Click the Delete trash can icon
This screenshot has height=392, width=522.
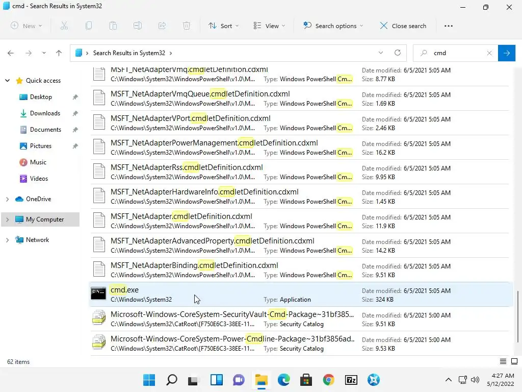coord(187,26)
